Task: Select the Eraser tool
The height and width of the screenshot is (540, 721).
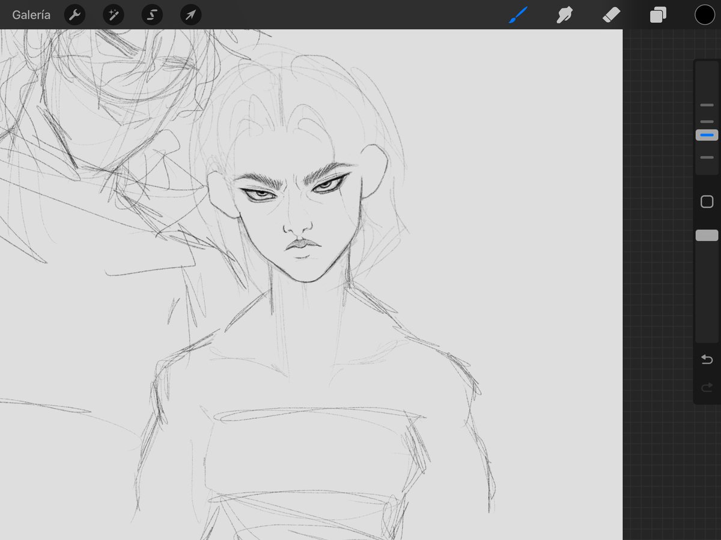Action: [x=612, y=14]
